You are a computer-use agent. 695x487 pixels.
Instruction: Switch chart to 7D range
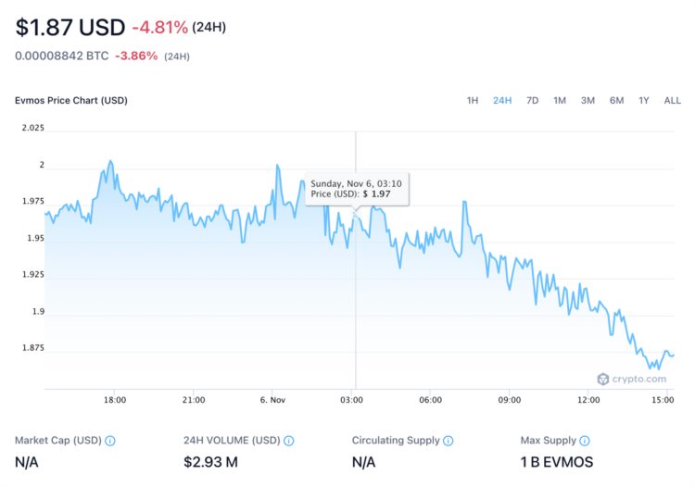532,100
